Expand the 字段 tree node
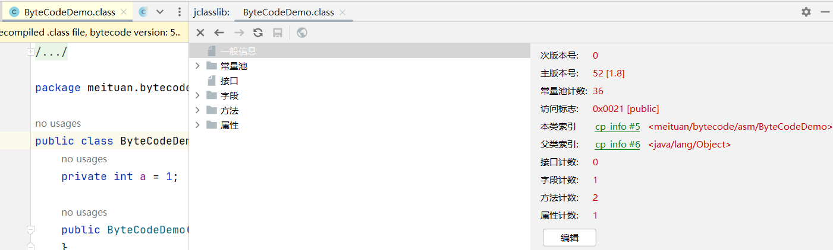 tap(198, 95)
